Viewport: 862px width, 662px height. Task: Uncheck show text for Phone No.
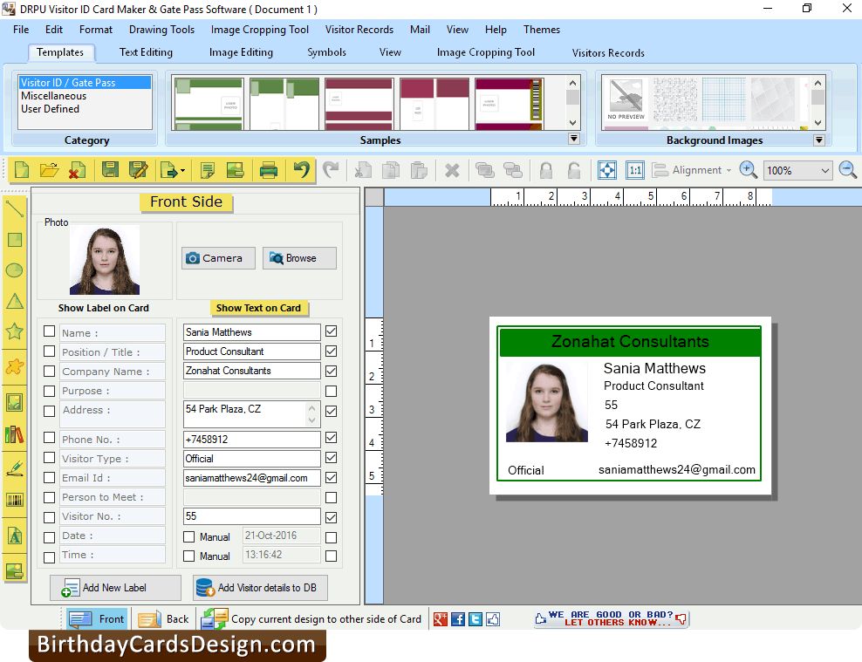331,438
